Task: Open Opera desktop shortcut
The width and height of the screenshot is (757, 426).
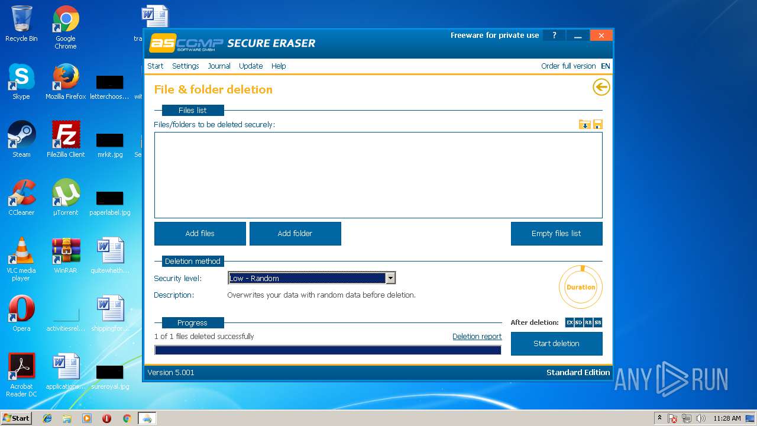Action: (x=21, y=314)
